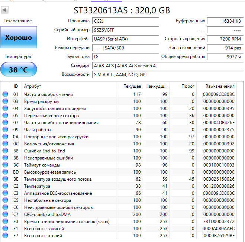Click the Прошивка field showing CC2J
This screenshot has width=245, height=242.
pyautogui.click(x=125, y=21)
